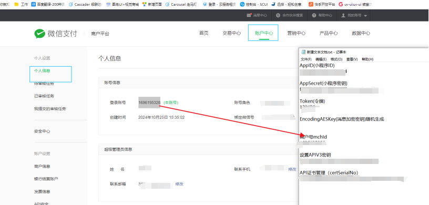Open Notepad 编辑(E) menu
429x205 pixels.
321,59
